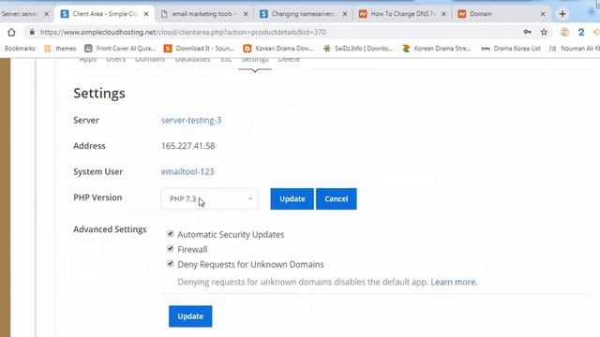Open the Databases section tab
600x337 pixels.
coord(192,60)
